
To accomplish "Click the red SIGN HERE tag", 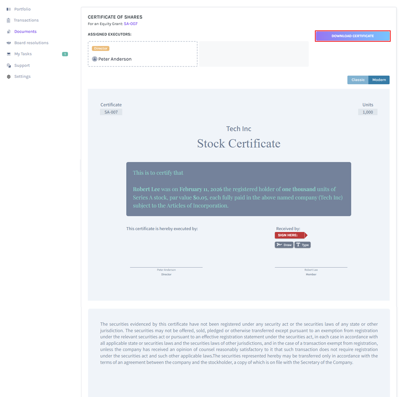I will click(289, 235).
